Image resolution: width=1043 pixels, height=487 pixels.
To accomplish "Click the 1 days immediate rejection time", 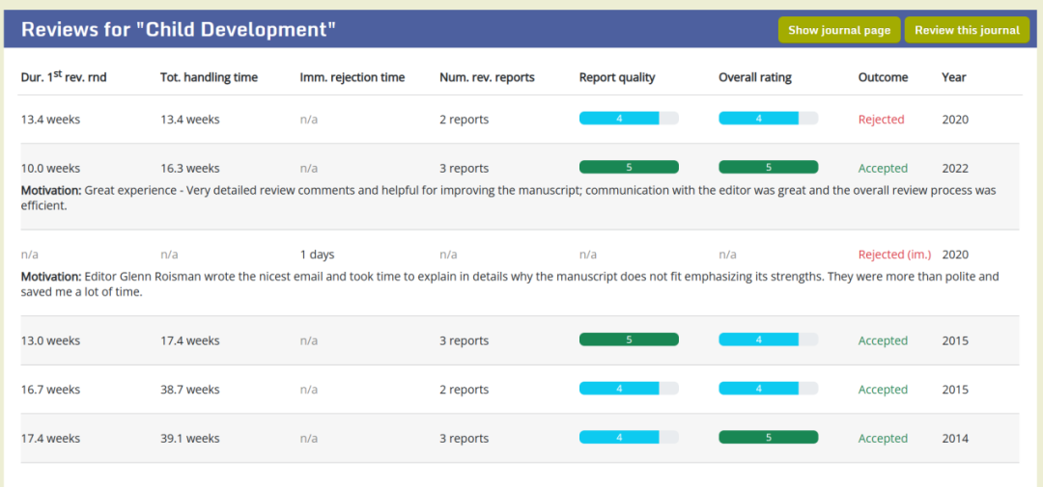I will [x=318, y=255].
